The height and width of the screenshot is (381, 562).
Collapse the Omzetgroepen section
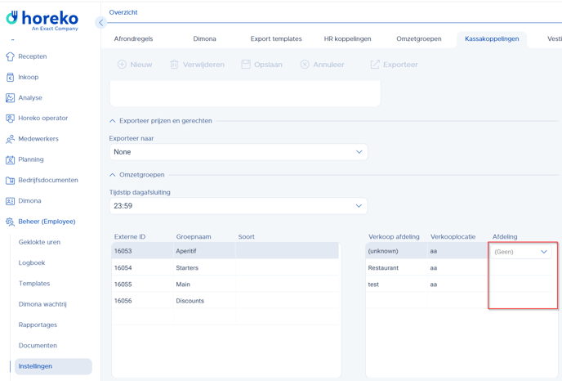(113, 175)
